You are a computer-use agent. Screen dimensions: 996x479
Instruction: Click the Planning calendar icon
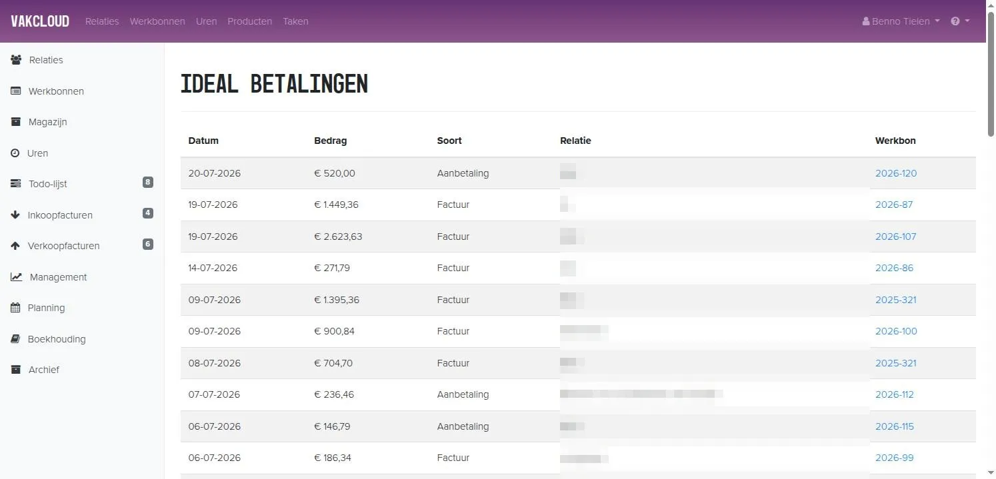point(15,308)
